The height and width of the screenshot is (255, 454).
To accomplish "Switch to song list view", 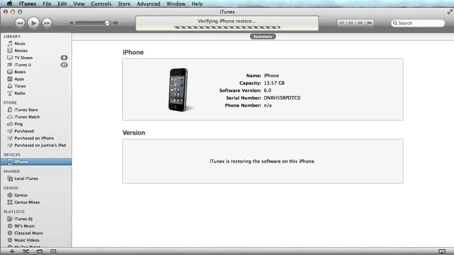I will click(342, 23).
